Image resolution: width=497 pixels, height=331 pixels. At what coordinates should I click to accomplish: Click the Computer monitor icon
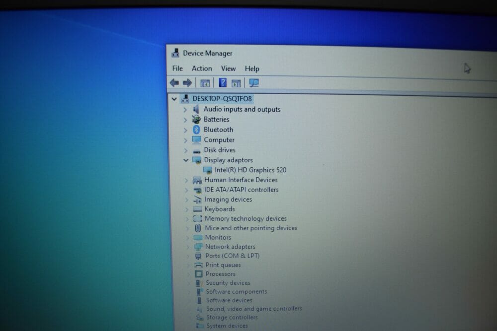pyautogui.click(x=196, y=139)
